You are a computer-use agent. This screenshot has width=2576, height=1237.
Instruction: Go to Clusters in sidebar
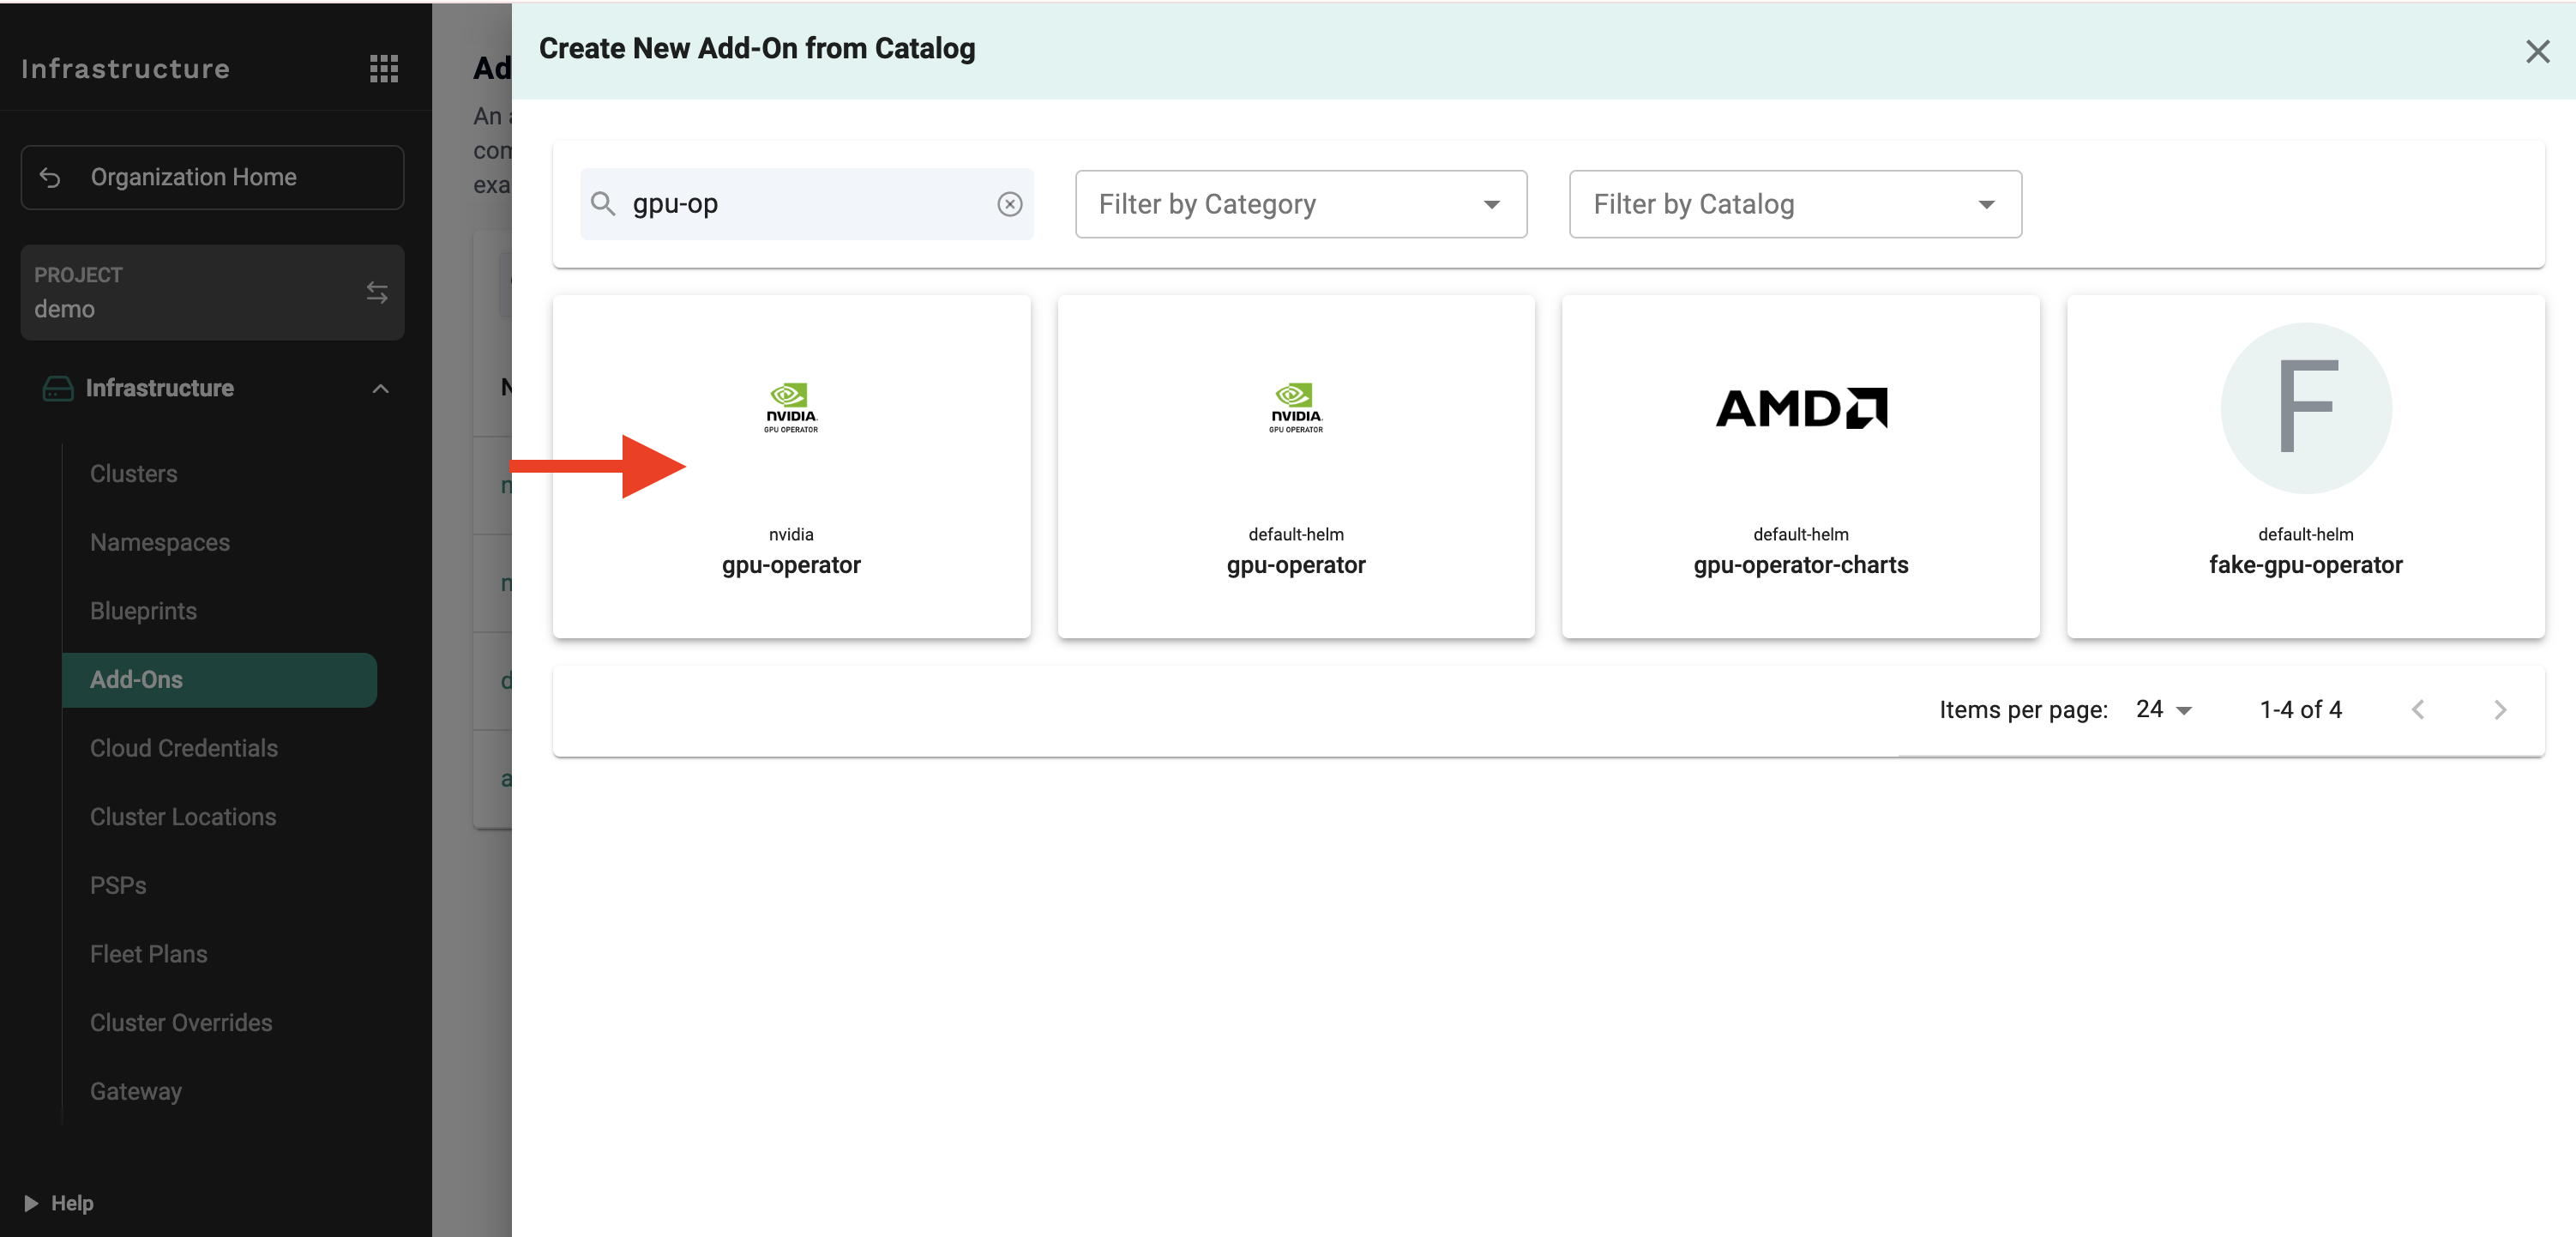[x=134, y=474]
